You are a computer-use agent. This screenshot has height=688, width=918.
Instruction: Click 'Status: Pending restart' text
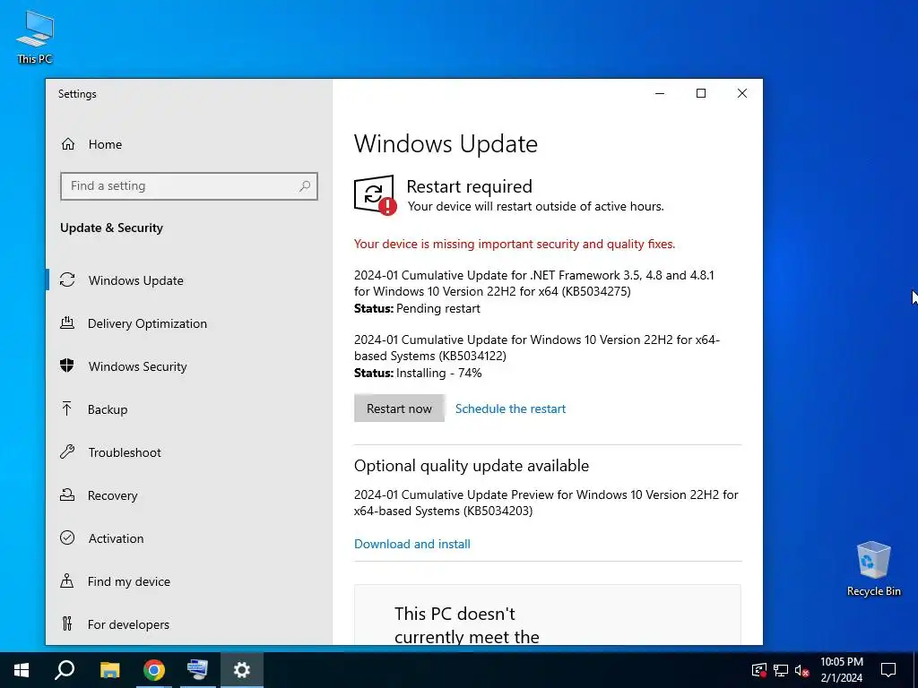click(417, 308)
